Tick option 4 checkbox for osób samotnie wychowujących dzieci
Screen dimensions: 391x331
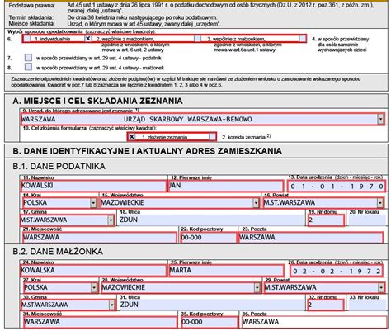tap(303, 39)
